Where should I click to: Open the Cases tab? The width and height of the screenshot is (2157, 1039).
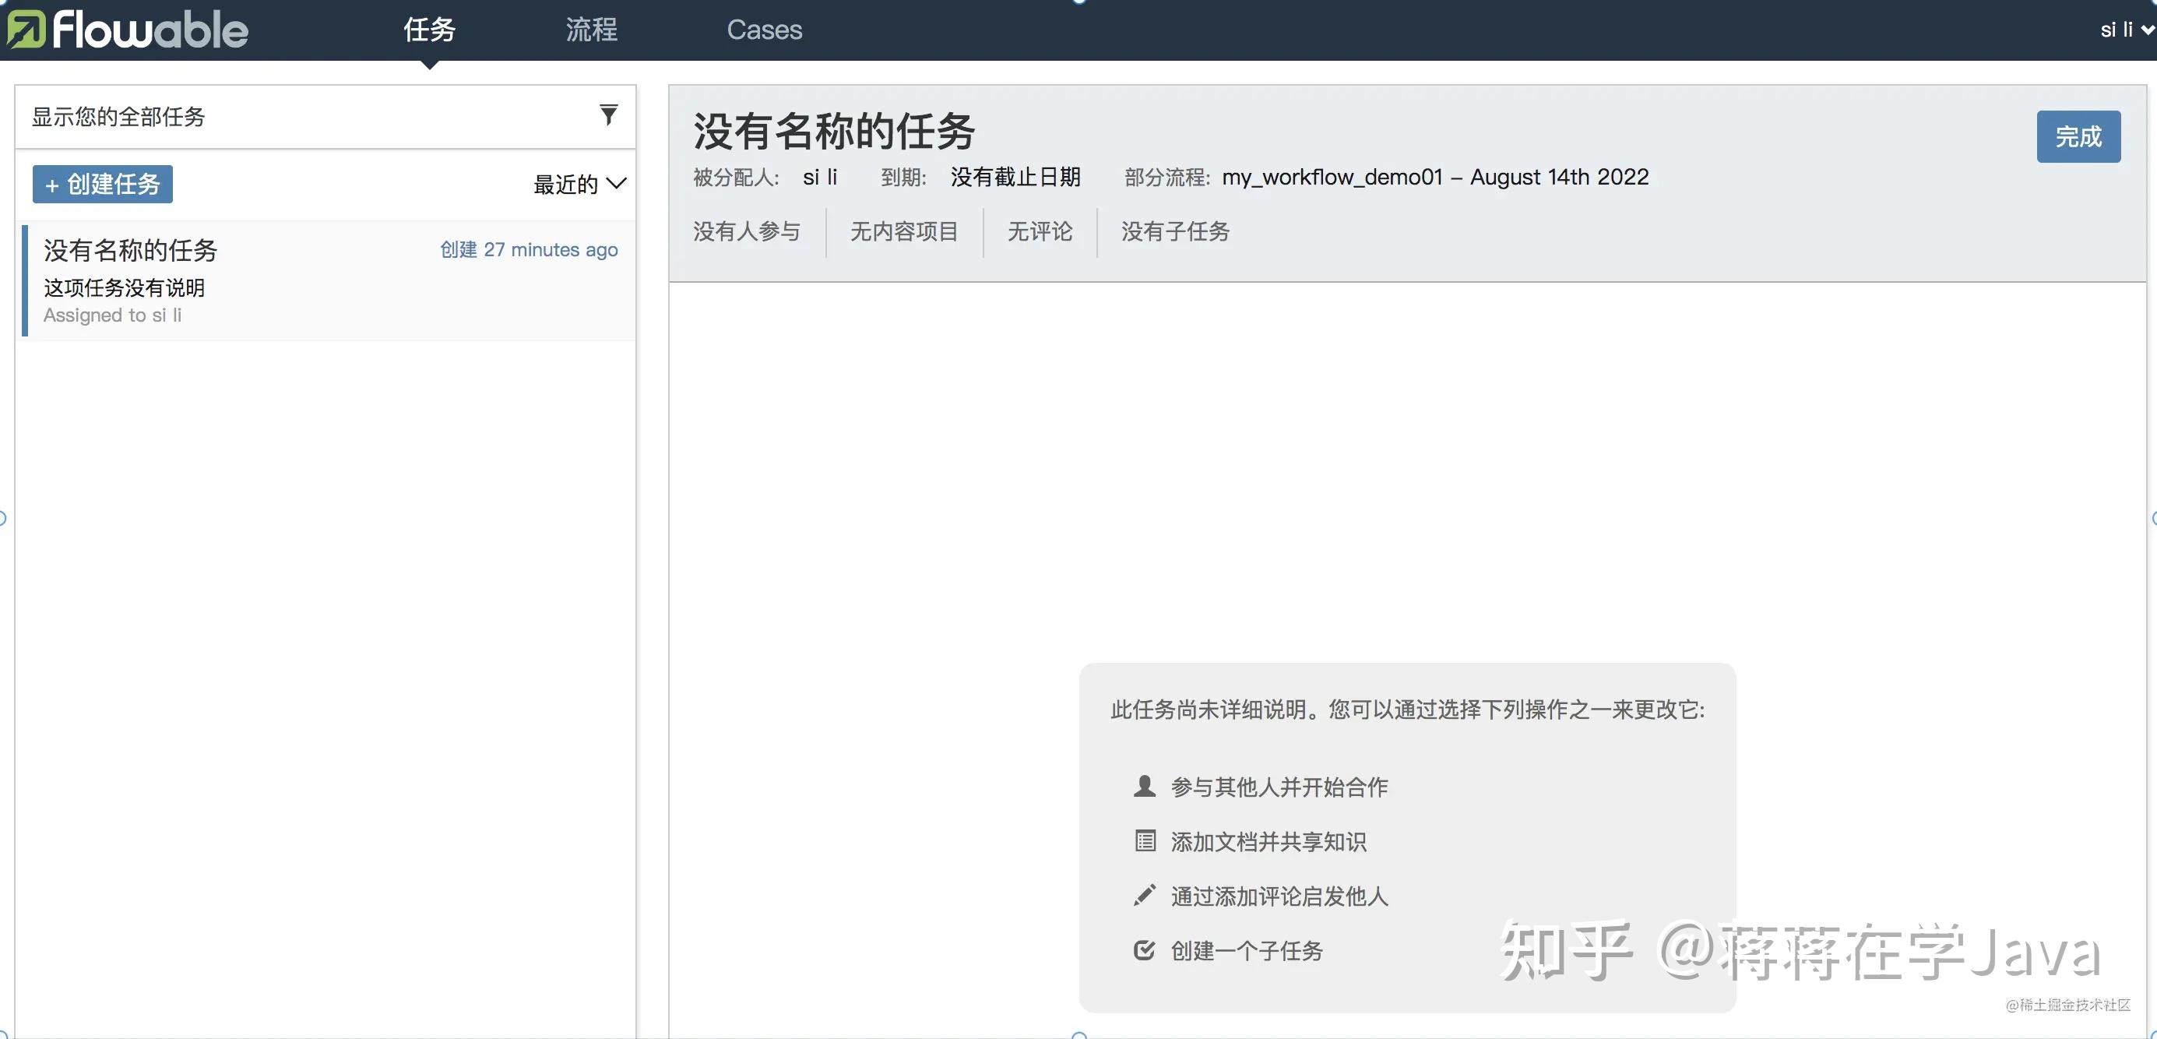coord(764,30)
